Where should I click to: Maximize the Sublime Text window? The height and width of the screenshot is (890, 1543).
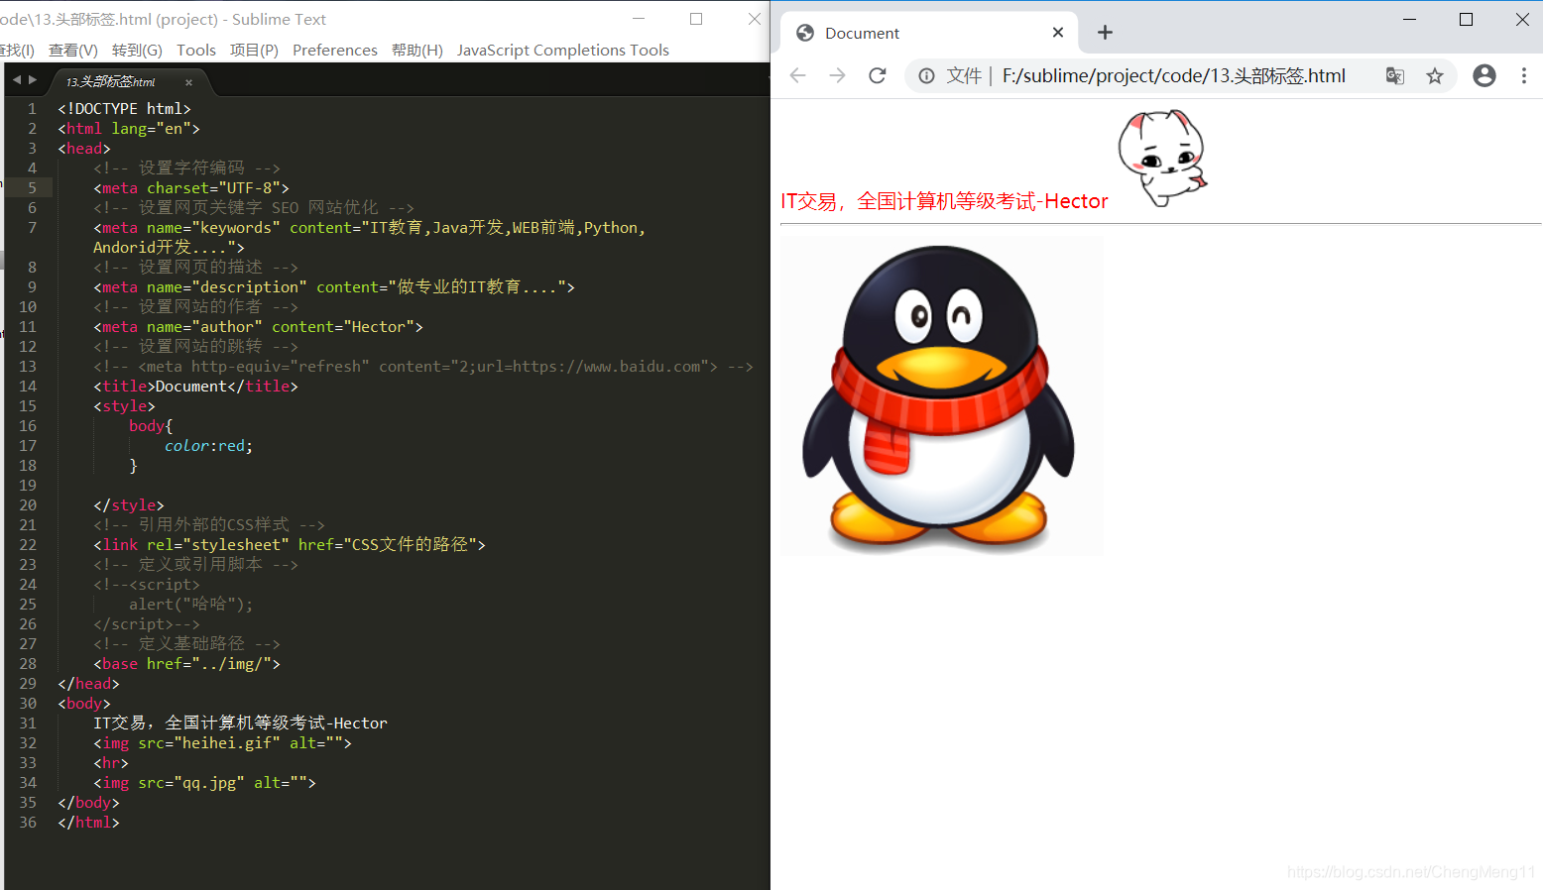(x=696, y=19)
